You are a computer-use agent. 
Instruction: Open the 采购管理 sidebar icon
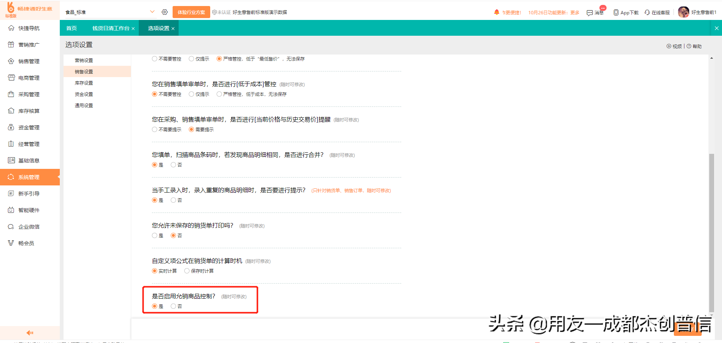tap(23, 94)
